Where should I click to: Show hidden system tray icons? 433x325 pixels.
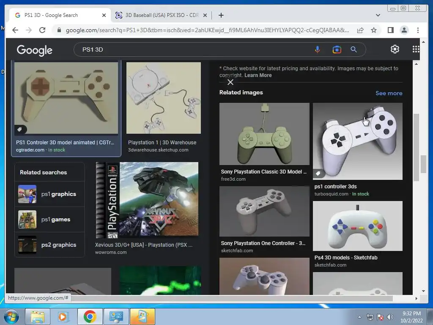pyautogui.click(x=359, y=317)
